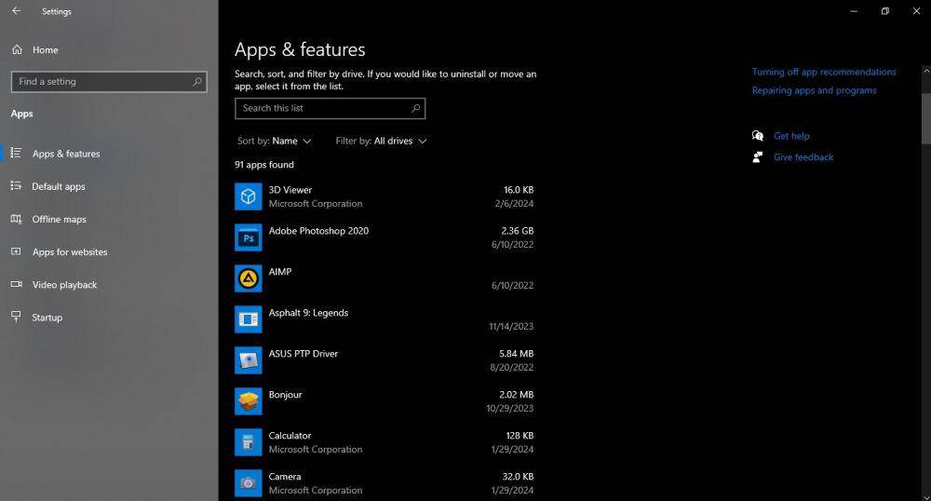Screen dimensions: 931x501
Task: Click the Startup sidebar icon
Action: point(16,317)
